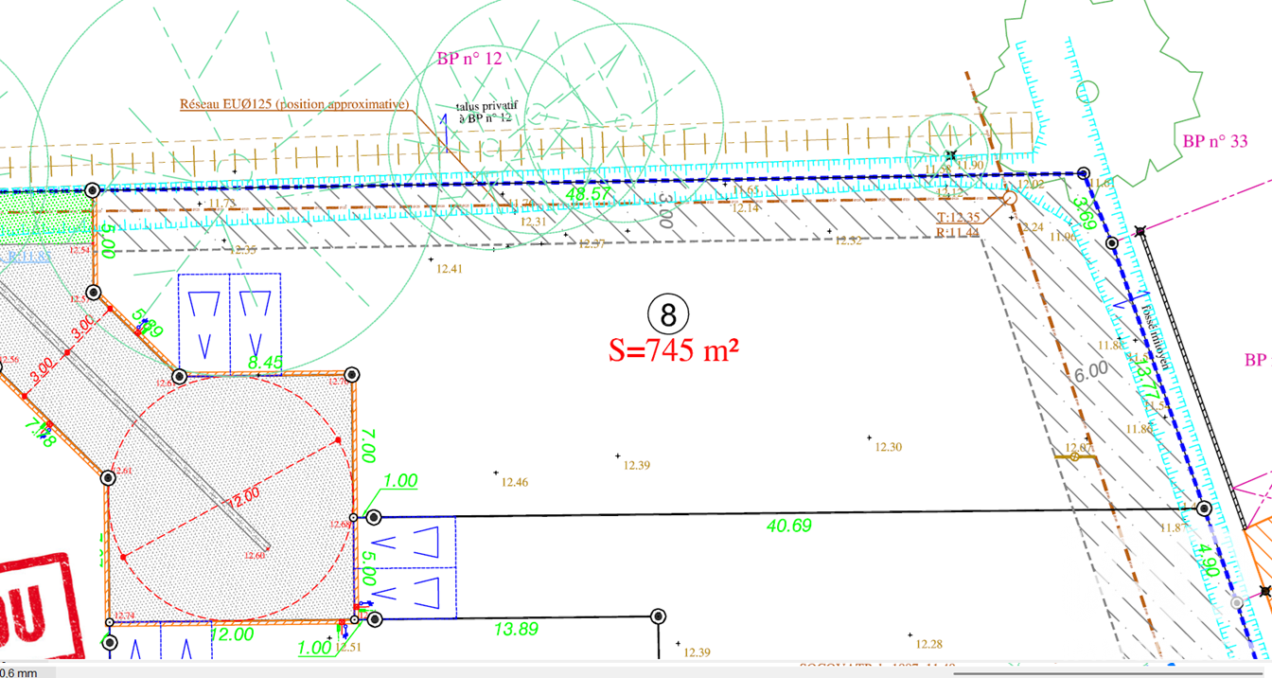Click the green 12.00 dimension below the turning area
Screen dimensions: 1272x678
tap(231, 634)
